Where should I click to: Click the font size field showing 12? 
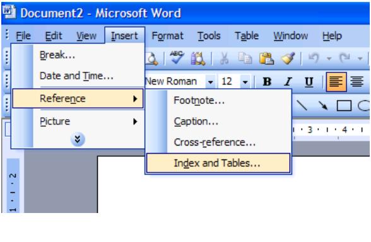pyautogui.click(x=229, y=82)
